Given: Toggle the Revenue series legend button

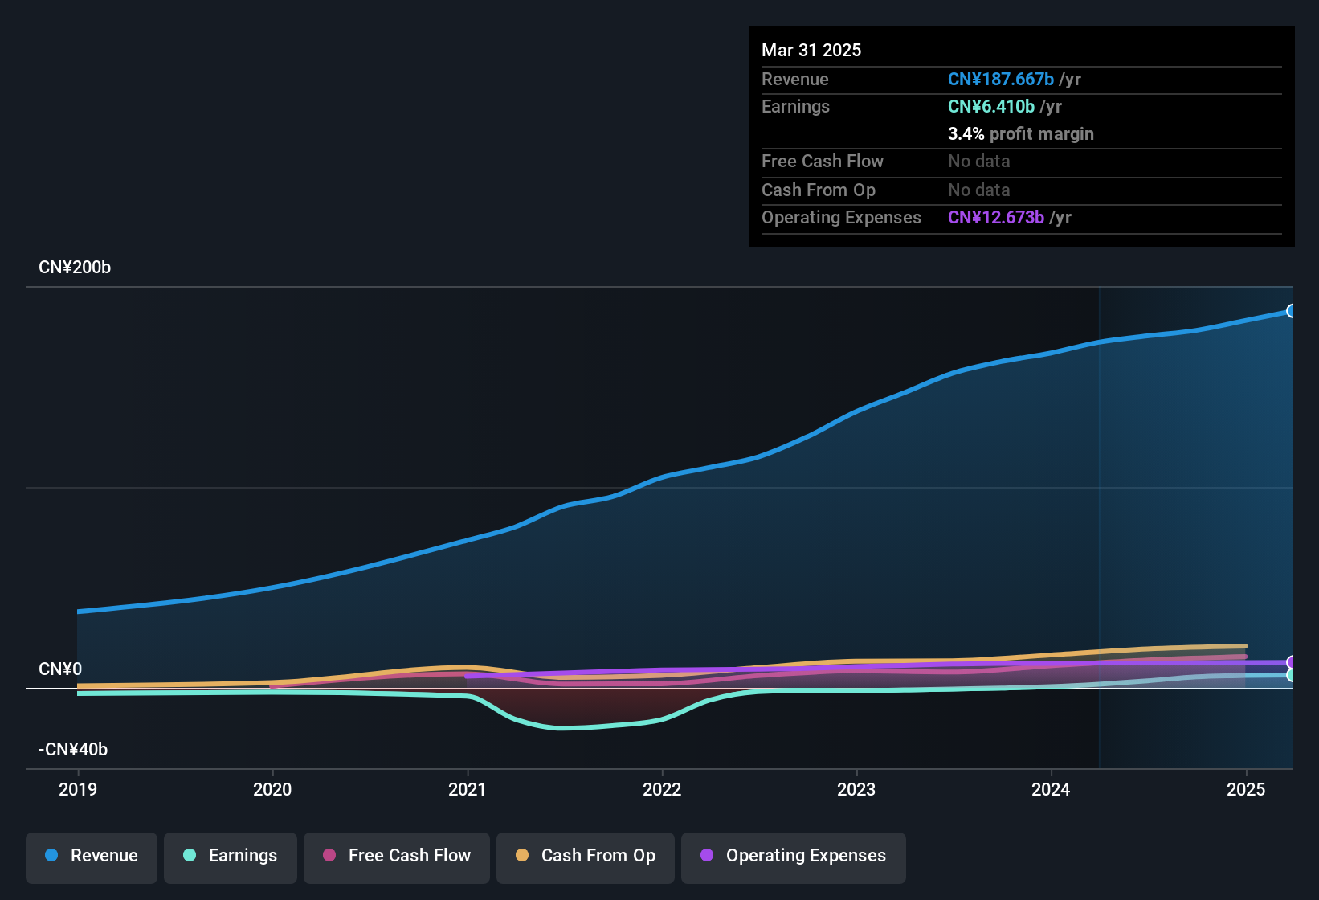Looking at the screenshot, I should (x=92, y=857).
